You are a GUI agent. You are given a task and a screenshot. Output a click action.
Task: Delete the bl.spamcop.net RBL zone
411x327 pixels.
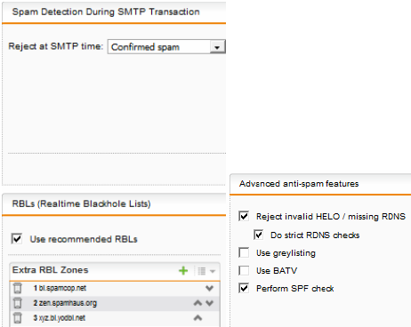coord(18,288)
